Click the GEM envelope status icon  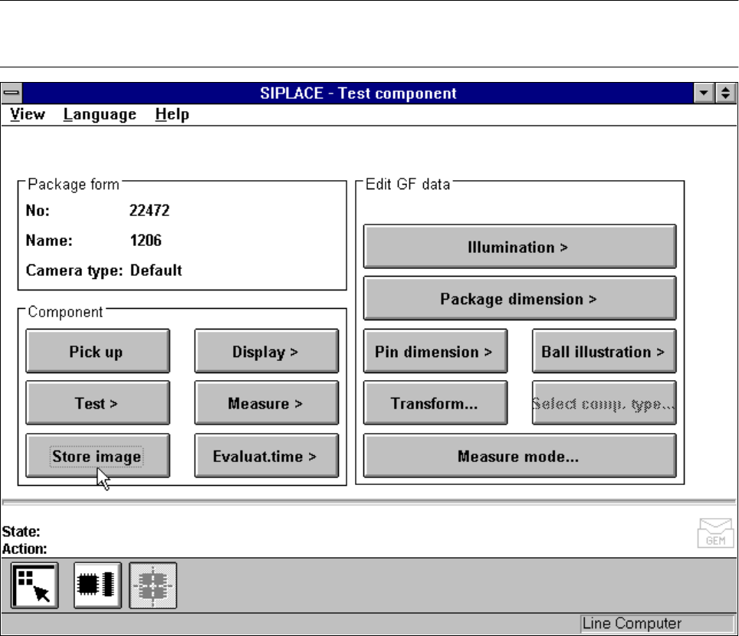(711, 533)
